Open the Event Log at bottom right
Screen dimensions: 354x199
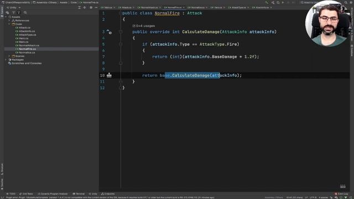tap(341, 194)
